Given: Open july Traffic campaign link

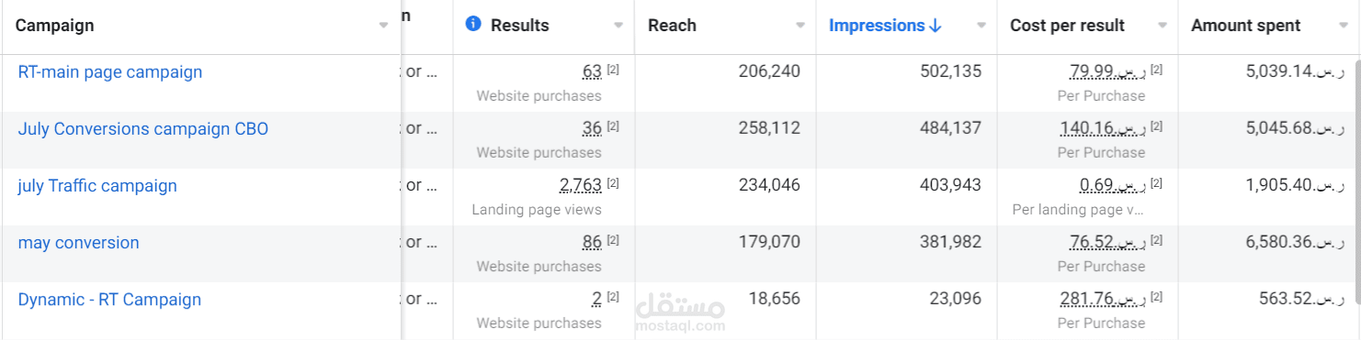Looking at the screenshot, I should (x=97, y=185).
